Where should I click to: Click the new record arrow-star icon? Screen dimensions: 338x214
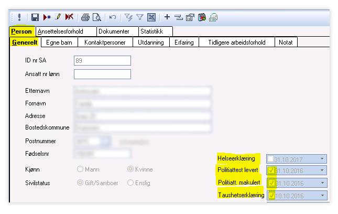pyautogui.click(x=47, y=17)
